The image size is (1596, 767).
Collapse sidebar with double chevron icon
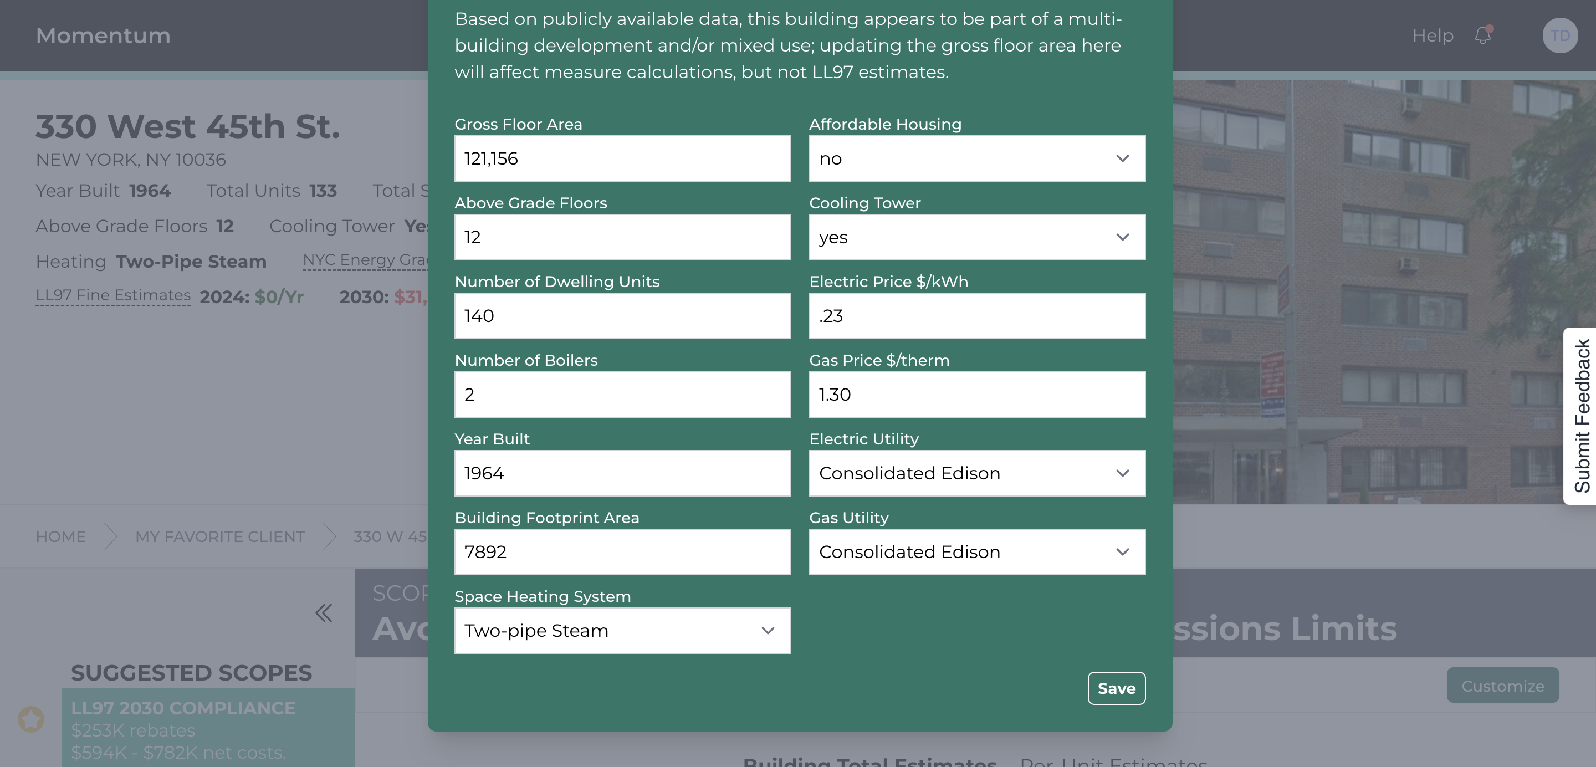pyautogui.click(x=324, y=613)
